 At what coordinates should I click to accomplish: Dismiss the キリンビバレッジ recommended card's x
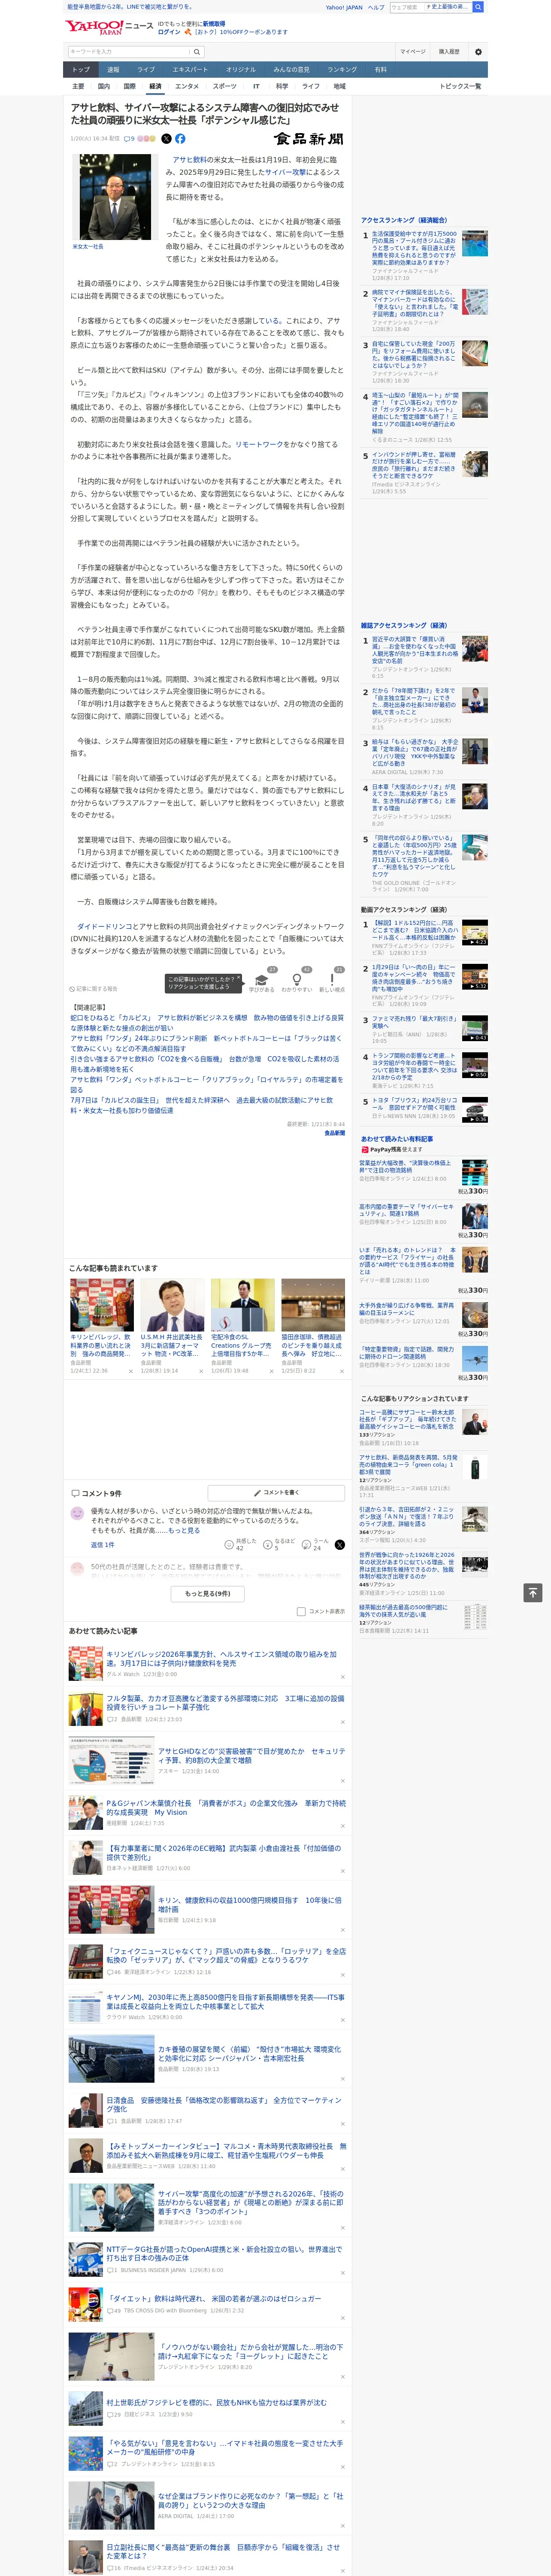pyautogui.click(x=131, y=1371)
